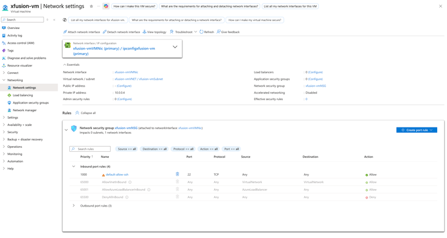Open Resource visualizer from the sidebar
The height and width of the screenshot is (238, 447).
(19, 66)
